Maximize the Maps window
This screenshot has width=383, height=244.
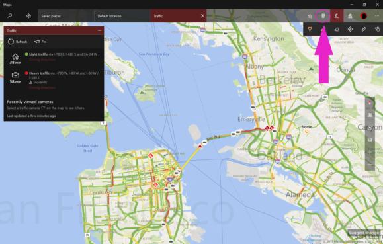coord(364,5)
